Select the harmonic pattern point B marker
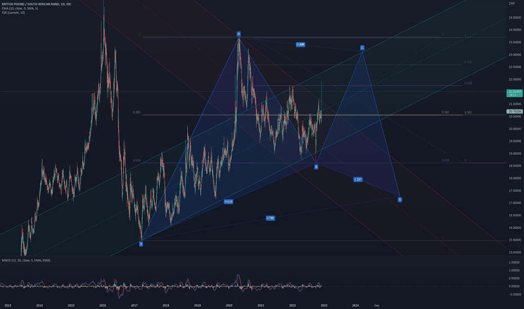 pyautogui.click(x=316, y=167)
